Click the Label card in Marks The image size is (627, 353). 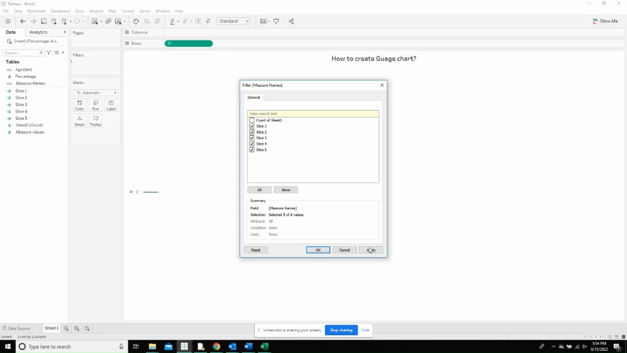pos(111,106)
